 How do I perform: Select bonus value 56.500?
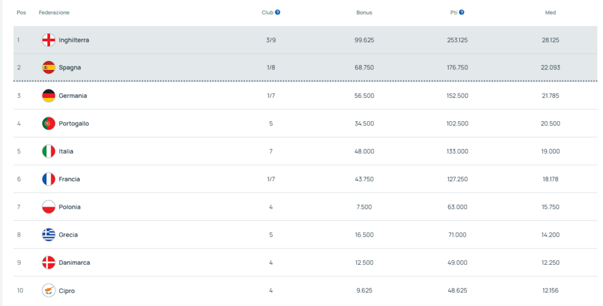tap(364, 96)
